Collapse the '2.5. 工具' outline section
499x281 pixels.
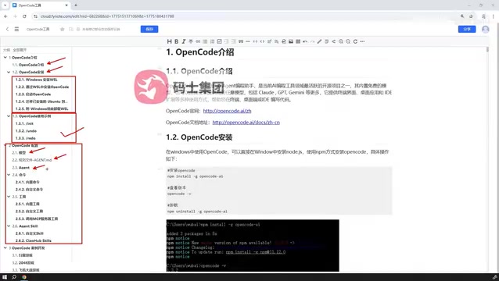pos(9,197)
